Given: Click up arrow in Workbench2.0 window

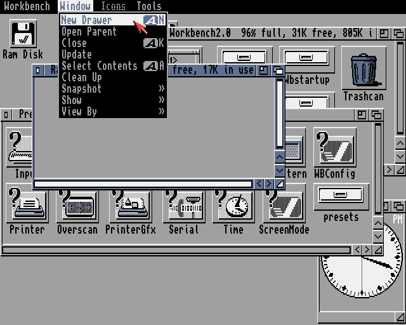Looking at the screenshot, I should [400, 143].
